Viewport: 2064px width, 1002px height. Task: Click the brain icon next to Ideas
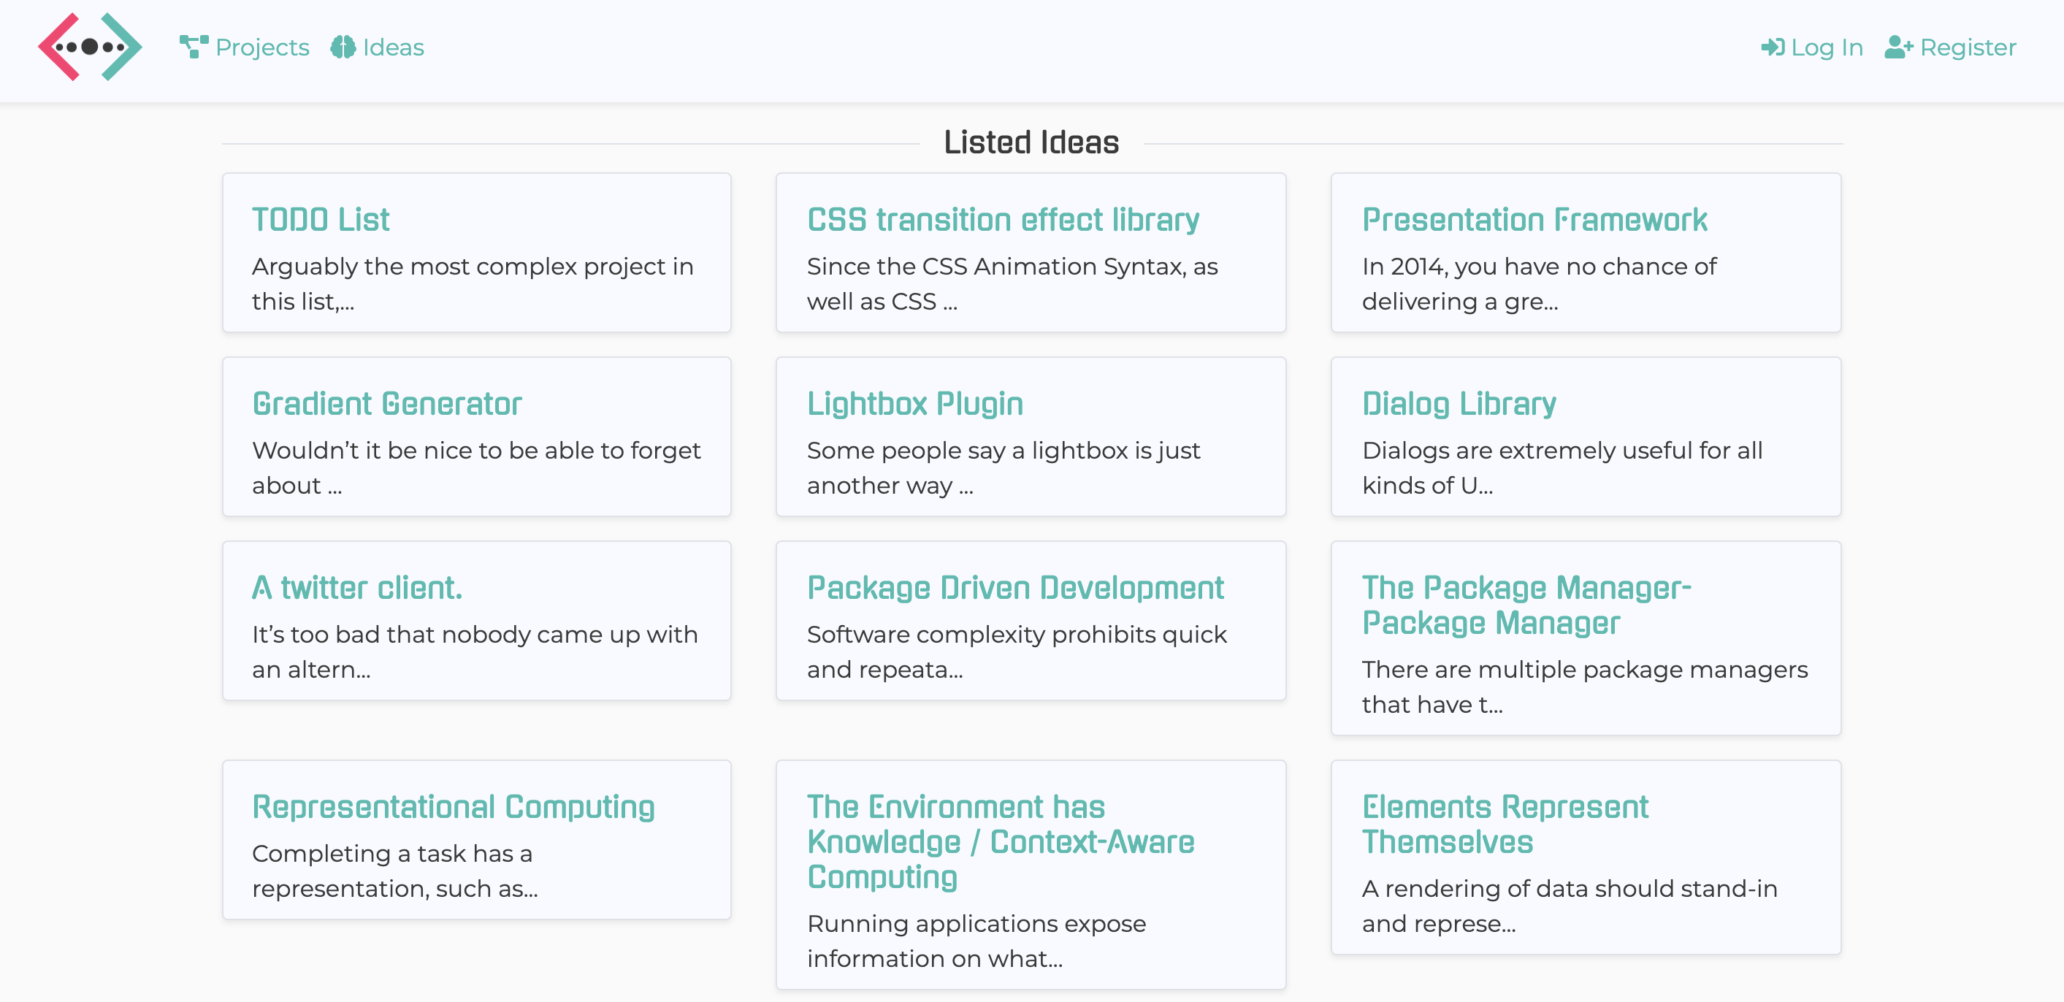pos(343,47)
